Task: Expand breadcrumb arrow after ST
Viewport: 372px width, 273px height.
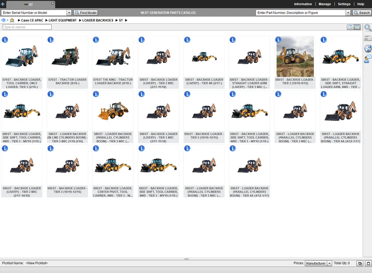Action: 126,20
